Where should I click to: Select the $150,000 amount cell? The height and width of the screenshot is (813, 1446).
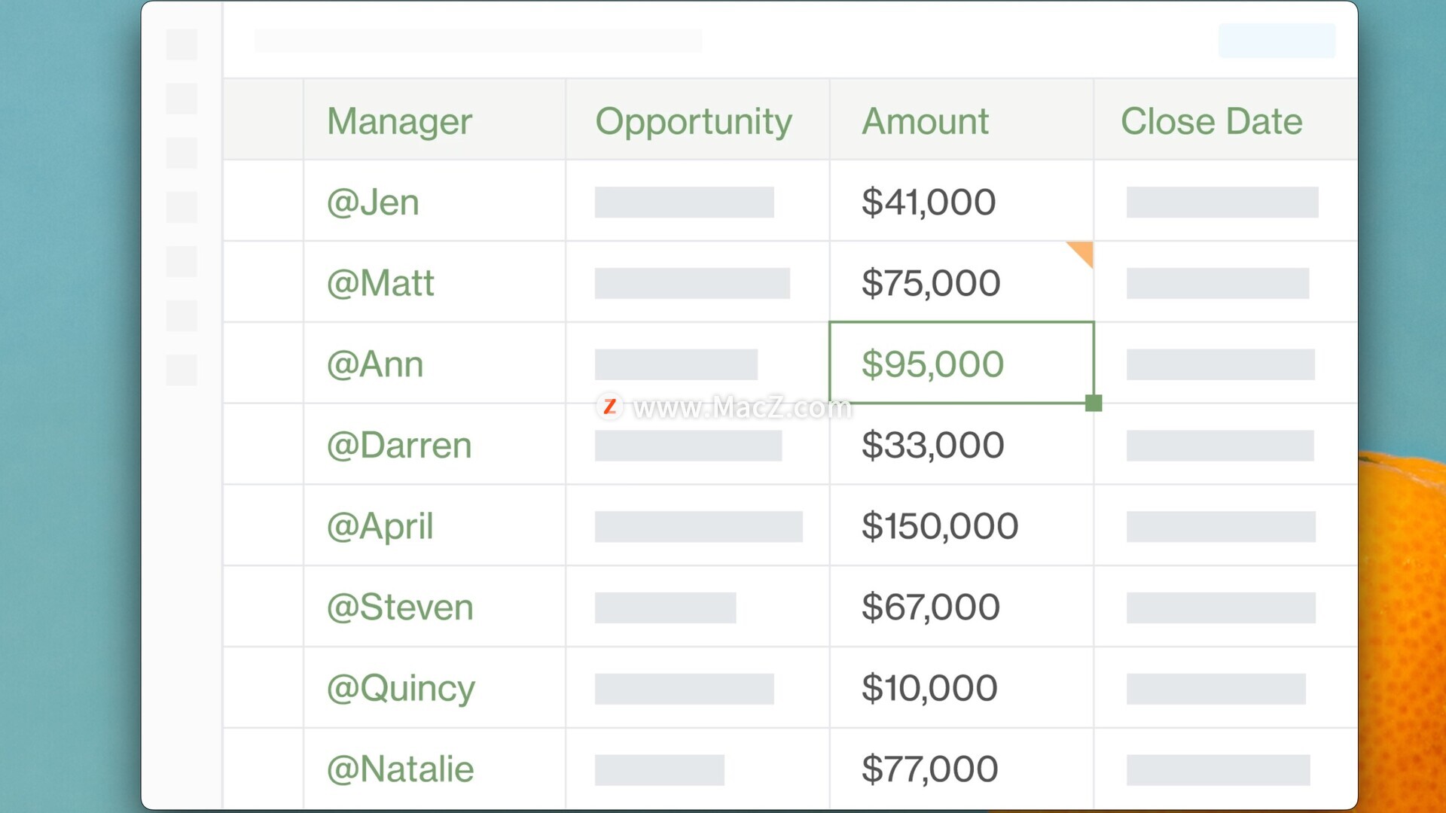(962, 525)
